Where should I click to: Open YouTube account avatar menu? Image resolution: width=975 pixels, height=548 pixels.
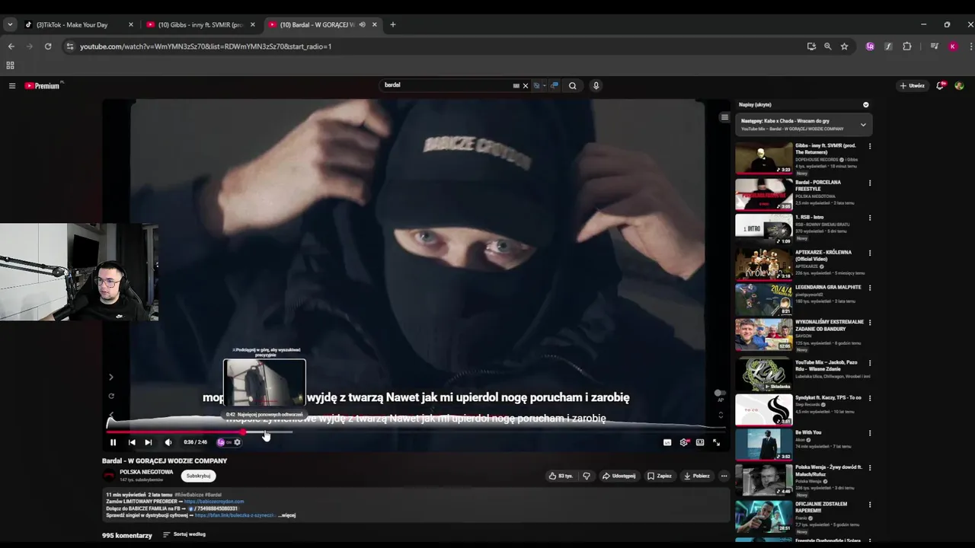point(959,86)
